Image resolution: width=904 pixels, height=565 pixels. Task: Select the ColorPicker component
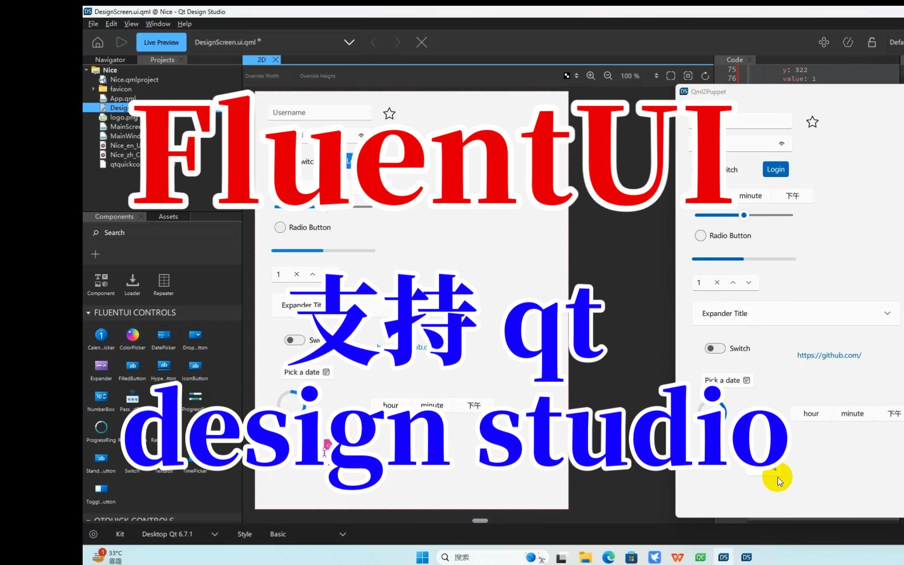tap(133, 339)
